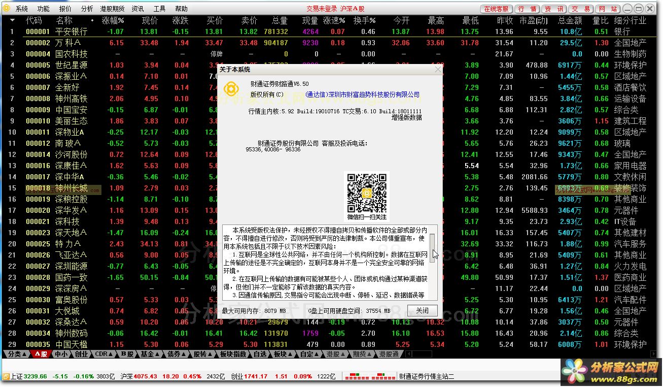Click the 行情 button in the top right
This screenshot has height=387, width=663.
coord(527,9)
